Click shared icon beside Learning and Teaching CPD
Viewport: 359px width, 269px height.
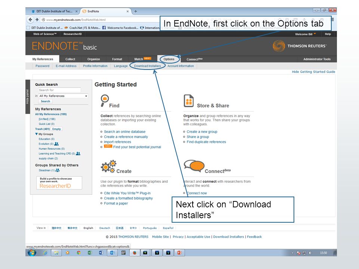(78, 154)
